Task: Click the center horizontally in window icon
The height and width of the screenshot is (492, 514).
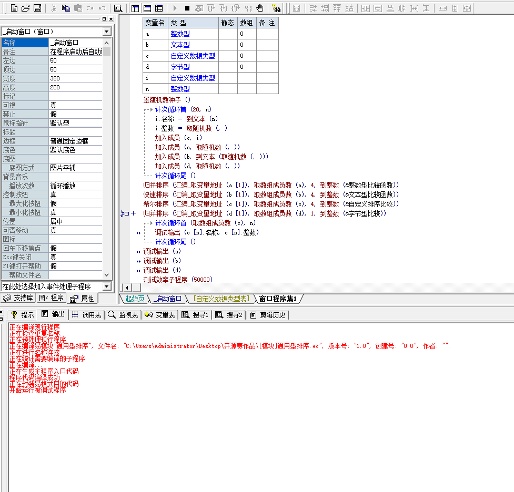Action: tap(366, 8)
